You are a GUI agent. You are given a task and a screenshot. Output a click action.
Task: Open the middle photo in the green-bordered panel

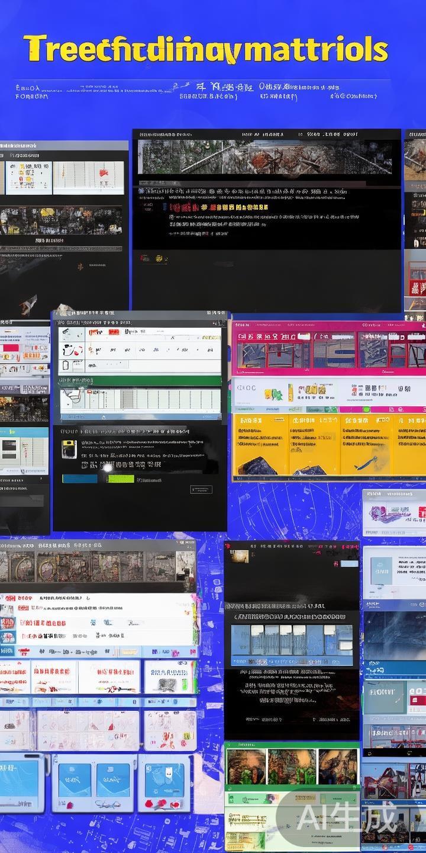click(x=292, y=766)
